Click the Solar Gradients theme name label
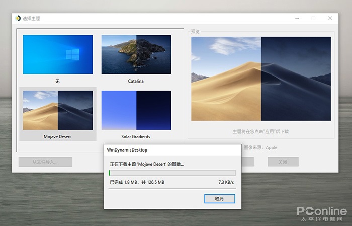The height and width of the screenshot is (226, 352). pos(136,136)
